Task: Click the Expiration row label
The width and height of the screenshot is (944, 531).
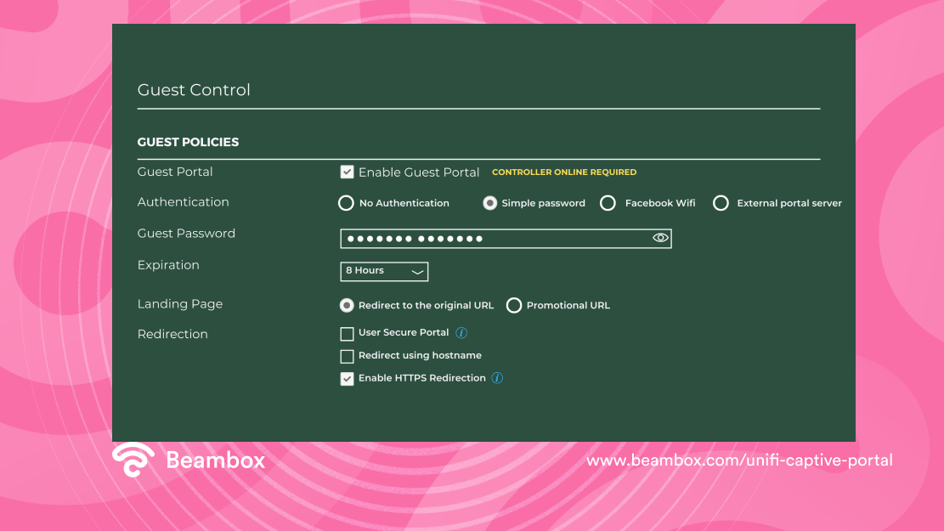Action: pos(168,265)
